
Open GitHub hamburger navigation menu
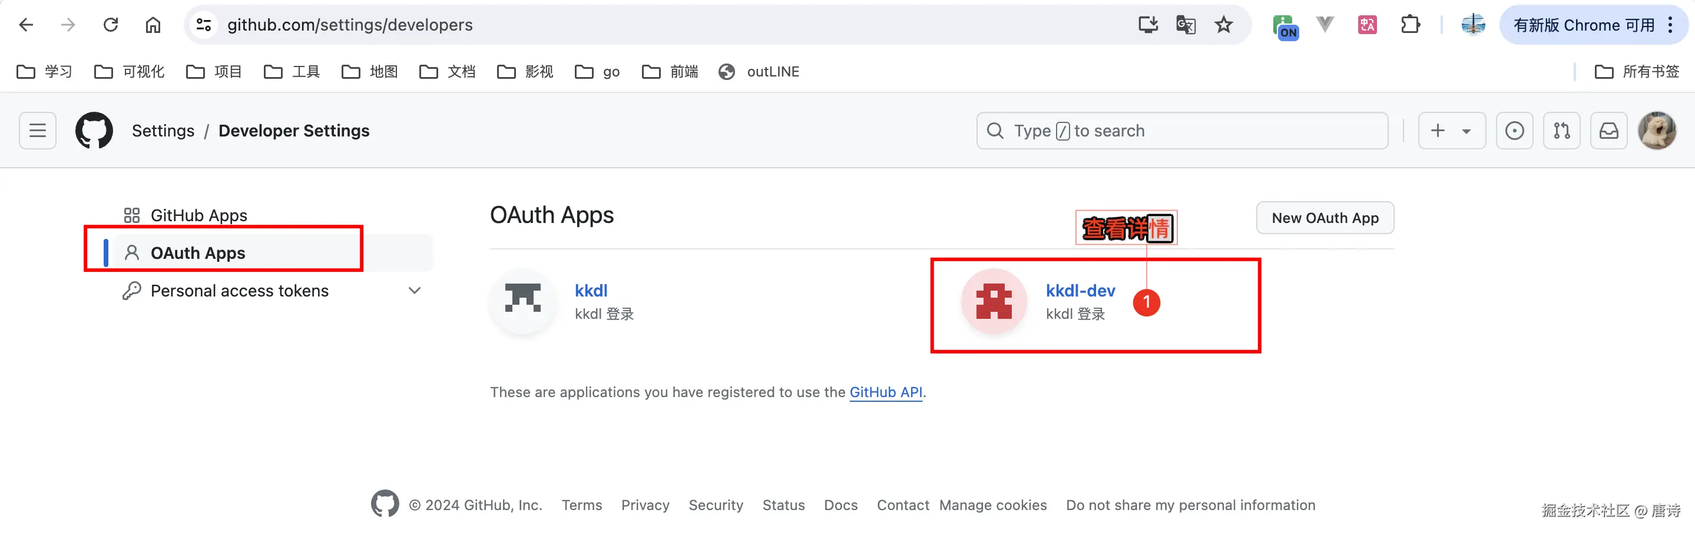click(x=38, y=131)
